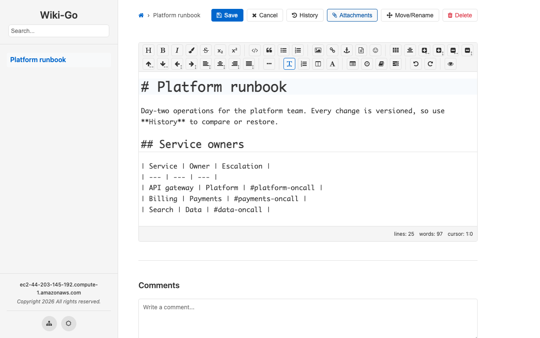Viewport: 540px width, 338px height.
Task: Open the Attachments panel
Action: [352, 15]
